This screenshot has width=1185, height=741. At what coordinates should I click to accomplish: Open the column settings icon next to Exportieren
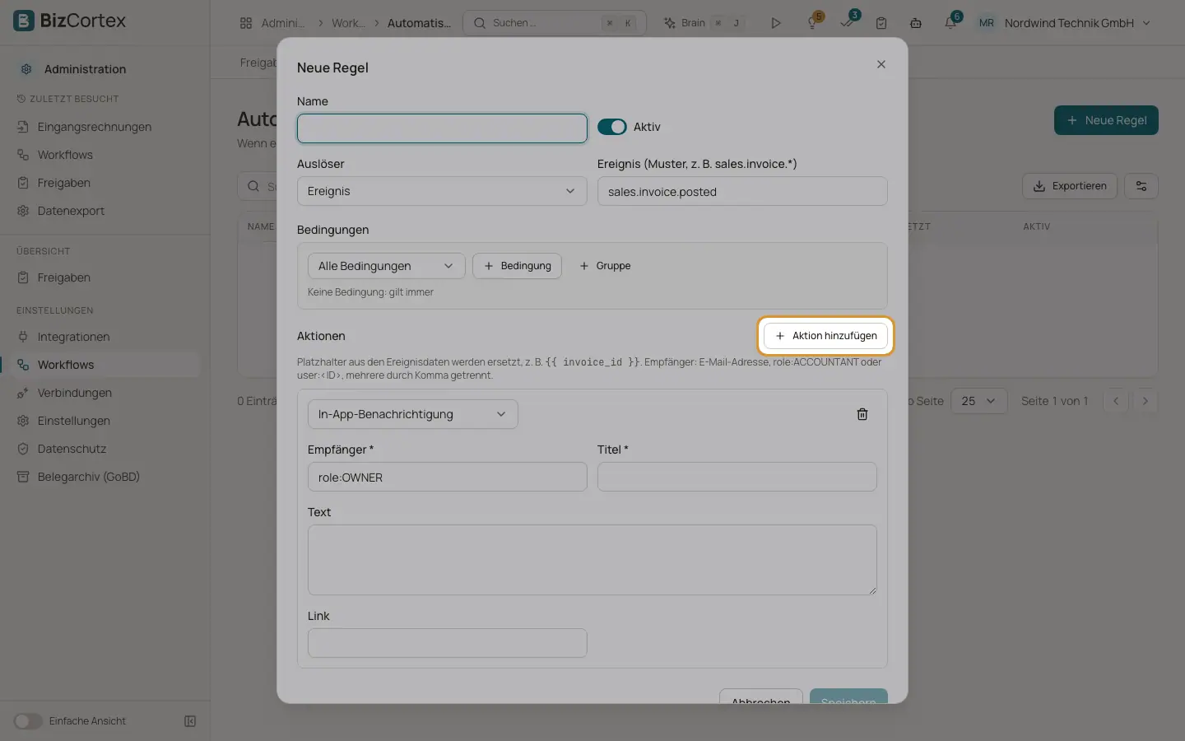click(x=1141, y=186)
